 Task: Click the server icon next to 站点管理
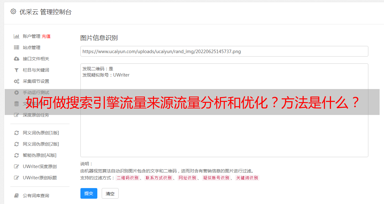click(x=17, y=47)
